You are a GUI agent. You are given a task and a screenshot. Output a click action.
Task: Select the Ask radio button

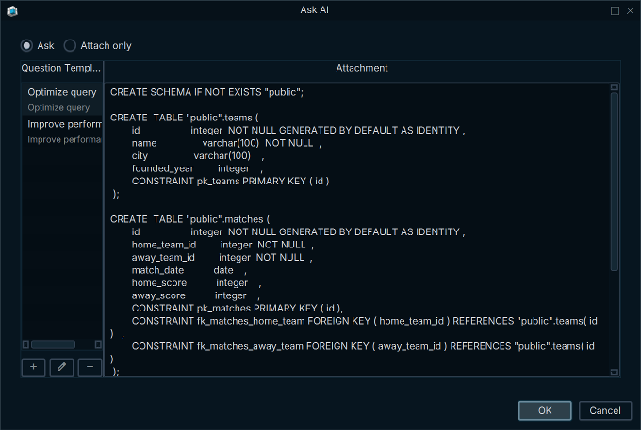(x=26, y=45)
